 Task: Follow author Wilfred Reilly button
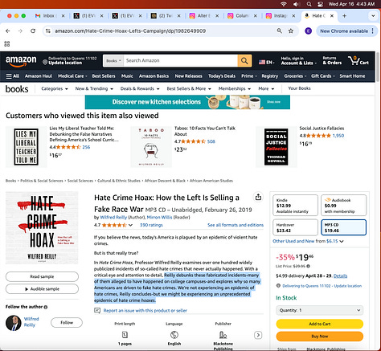(x=67, y=322)
